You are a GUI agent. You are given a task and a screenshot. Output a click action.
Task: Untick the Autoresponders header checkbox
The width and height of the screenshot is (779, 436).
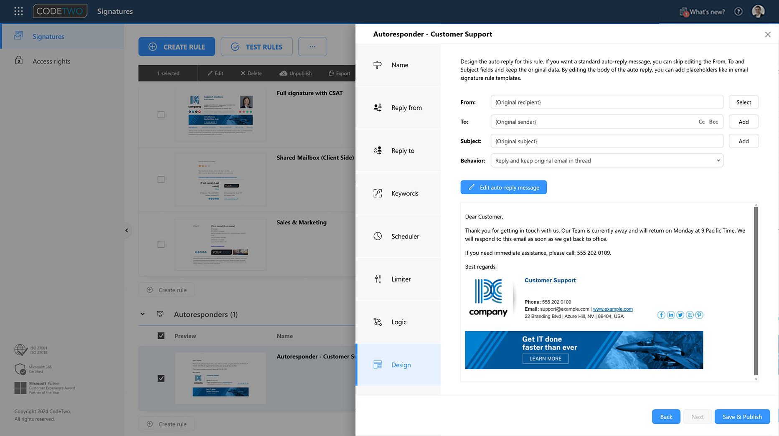click(161, 336)
